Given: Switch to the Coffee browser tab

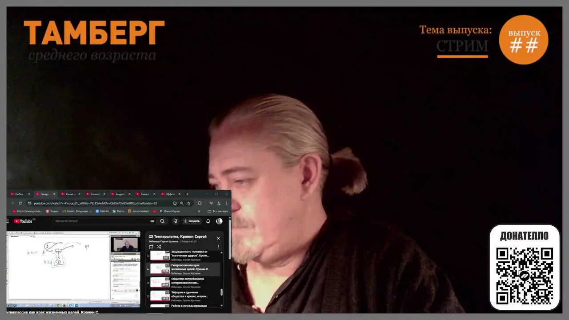Looking at the screenshot, I should 20,194.
